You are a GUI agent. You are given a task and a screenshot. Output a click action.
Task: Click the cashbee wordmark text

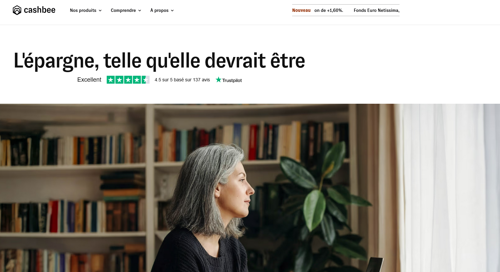coord(40,10)
